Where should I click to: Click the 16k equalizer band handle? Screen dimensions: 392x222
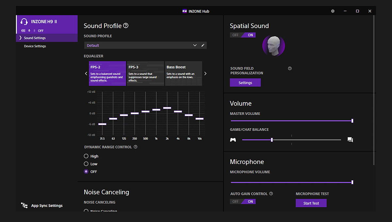pyautogui.click(x=199, y=119)
